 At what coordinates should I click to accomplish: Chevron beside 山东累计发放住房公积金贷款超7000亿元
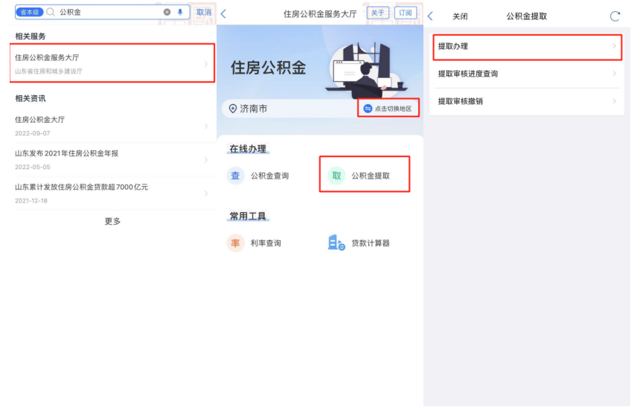(x=206, y=193)
